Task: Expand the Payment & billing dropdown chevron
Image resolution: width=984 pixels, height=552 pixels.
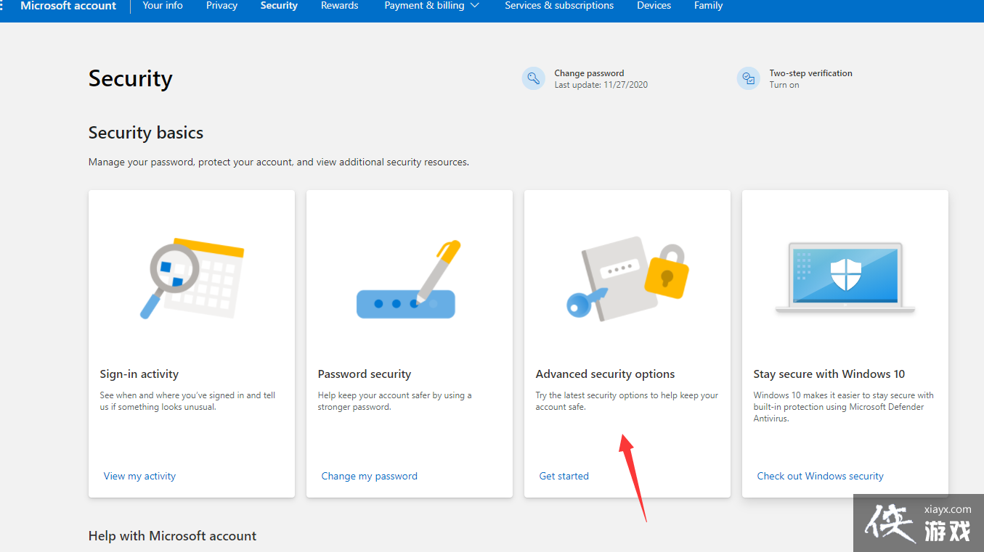Action: (x=475, y=6)
